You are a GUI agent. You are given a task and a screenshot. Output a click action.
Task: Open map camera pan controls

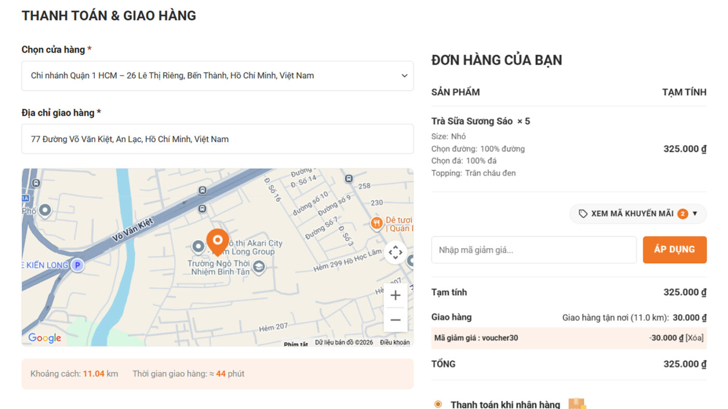(395, 252)
